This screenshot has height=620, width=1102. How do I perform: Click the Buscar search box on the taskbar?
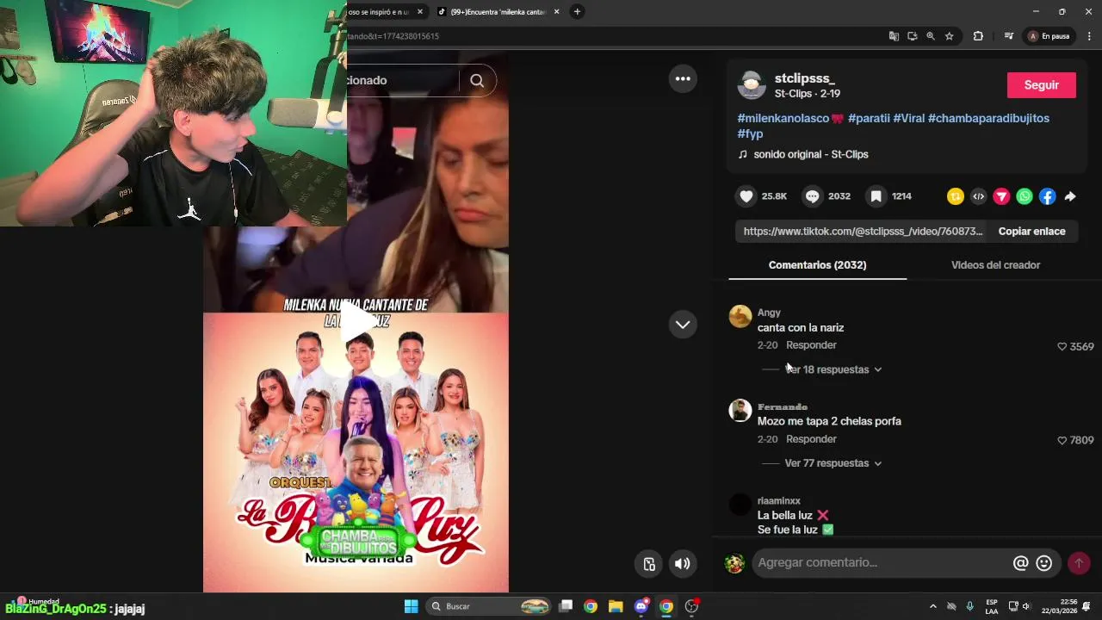(489, 606)
